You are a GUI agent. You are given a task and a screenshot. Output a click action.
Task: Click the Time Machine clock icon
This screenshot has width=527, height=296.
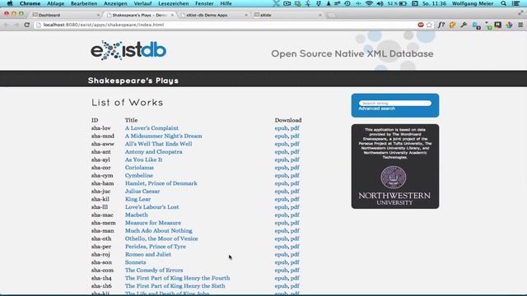point(347,3)
